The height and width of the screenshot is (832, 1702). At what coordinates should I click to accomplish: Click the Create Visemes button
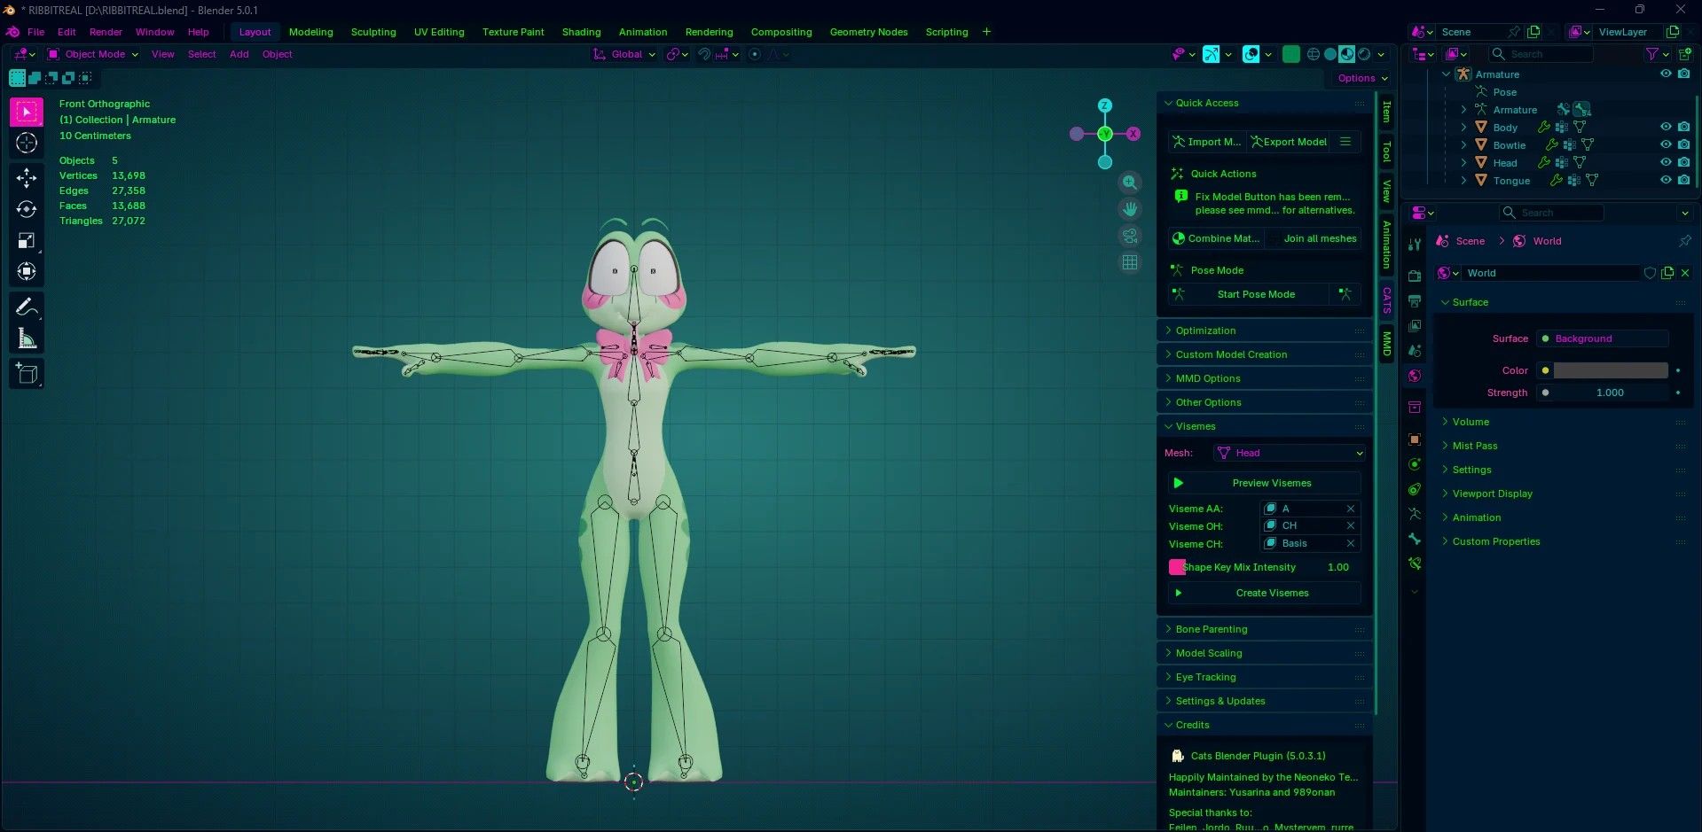(1264, 593)
